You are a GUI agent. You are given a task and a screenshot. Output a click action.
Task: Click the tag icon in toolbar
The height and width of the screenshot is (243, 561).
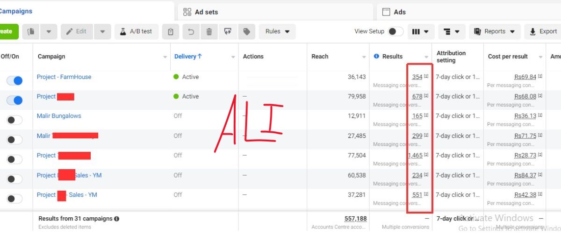(246, 32)
